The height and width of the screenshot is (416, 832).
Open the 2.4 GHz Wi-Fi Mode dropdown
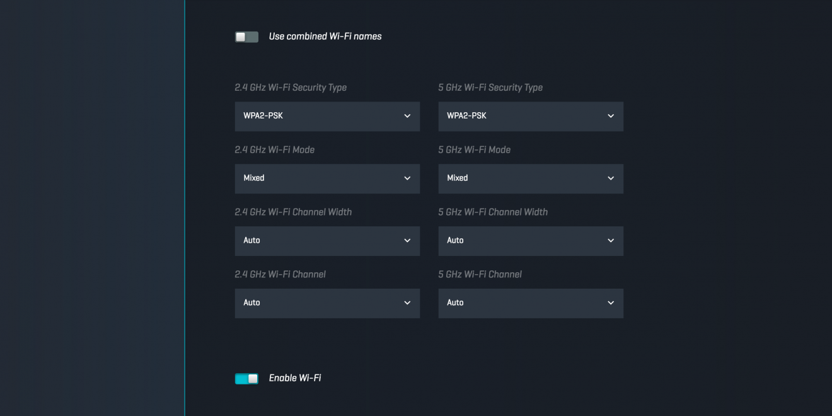coord(327,178)
